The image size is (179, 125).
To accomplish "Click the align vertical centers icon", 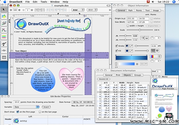I will 62,10.
